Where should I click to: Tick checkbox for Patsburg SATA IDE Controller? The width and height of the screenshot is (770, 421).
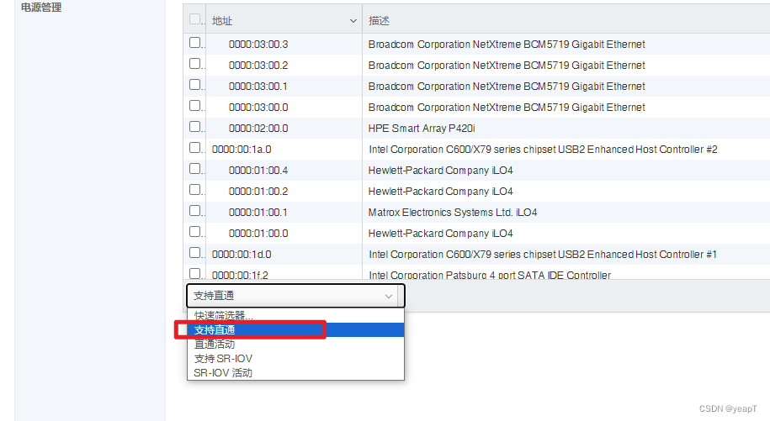pyautogui.click(x=194, y=273)
